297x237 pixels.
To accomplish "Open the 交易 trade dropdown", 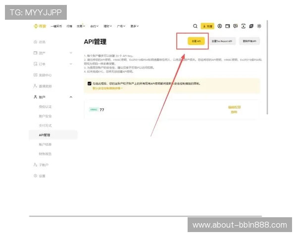I will [x=81, y=26].
